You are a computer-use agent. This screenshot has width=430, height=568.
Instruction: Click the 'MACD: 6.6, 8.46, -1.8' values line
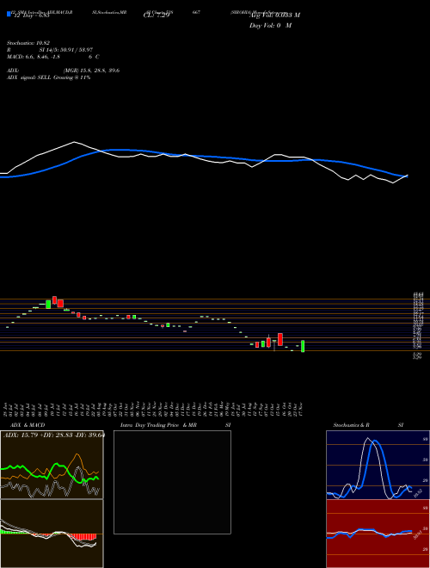pos(34,57)
